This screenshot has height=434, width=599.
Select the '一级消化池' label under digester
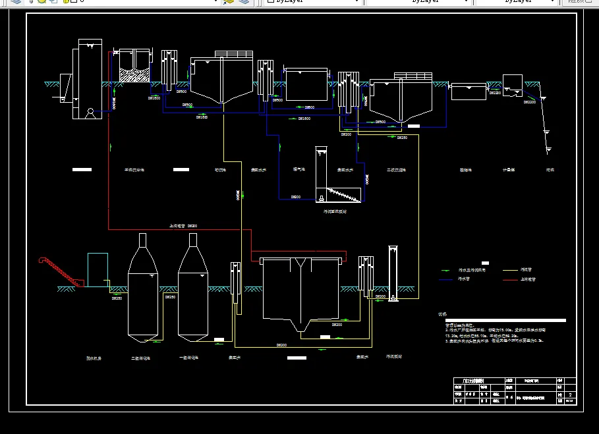tap(189, 358)
